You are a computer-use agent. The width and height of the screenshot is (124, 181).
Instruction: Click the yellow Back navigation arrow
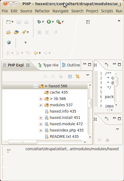pyautogui.click(x=36, y=53)
